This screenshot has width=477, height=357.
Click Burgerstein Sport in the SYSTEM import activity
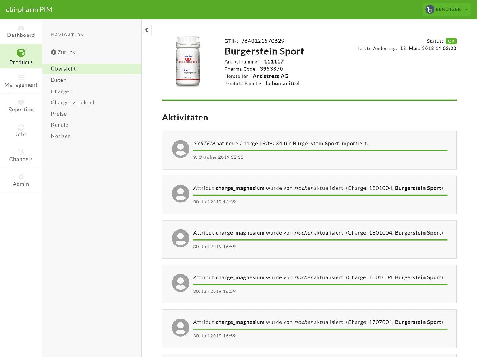click(316, 144)
